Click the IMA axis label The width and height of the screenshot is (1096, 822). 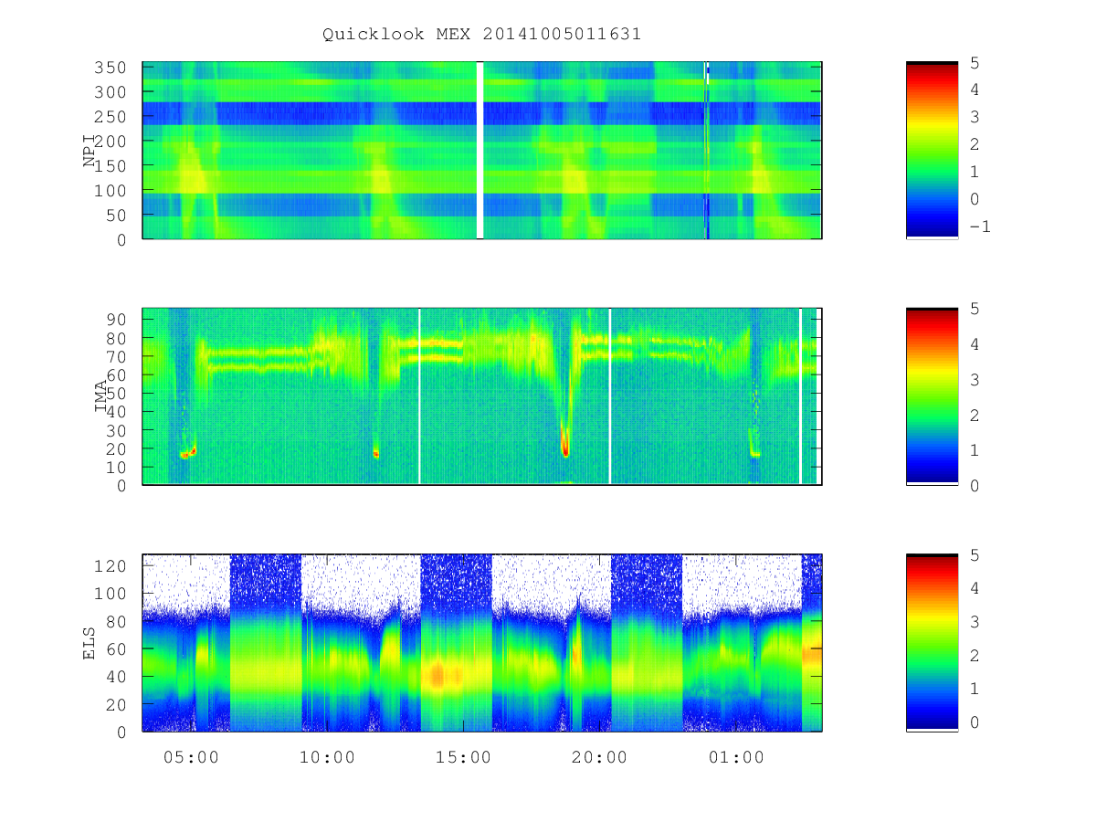[x=101, y=395]
